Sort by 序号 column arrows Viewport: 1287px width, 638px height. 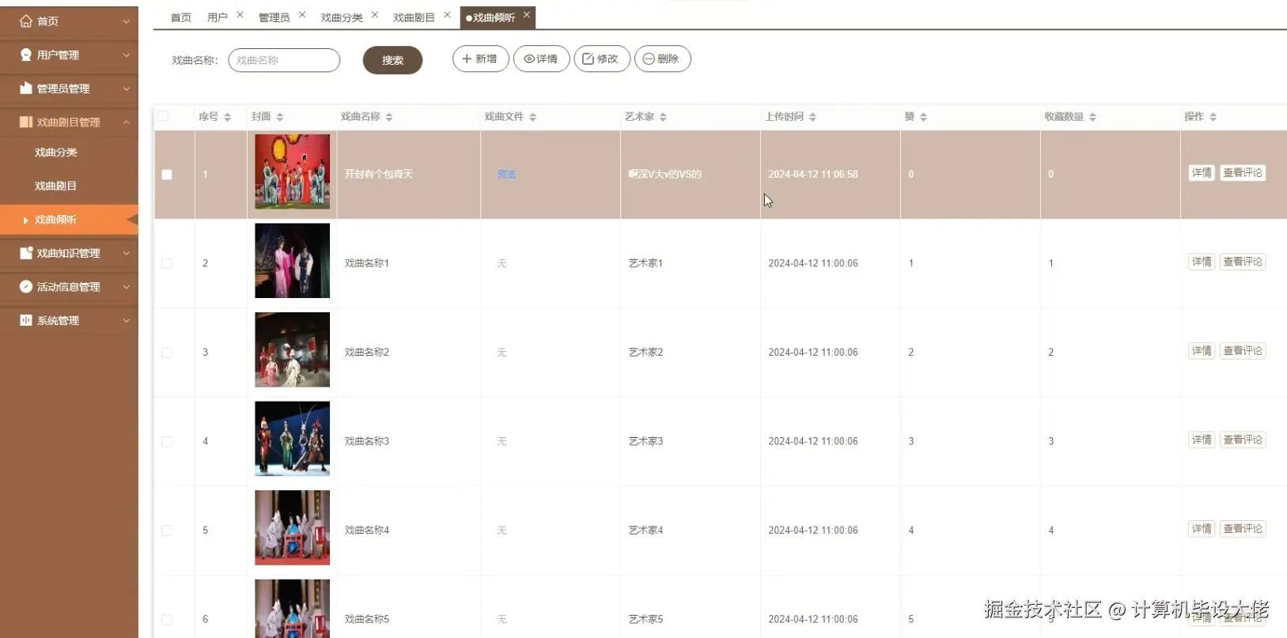point(228,117)
